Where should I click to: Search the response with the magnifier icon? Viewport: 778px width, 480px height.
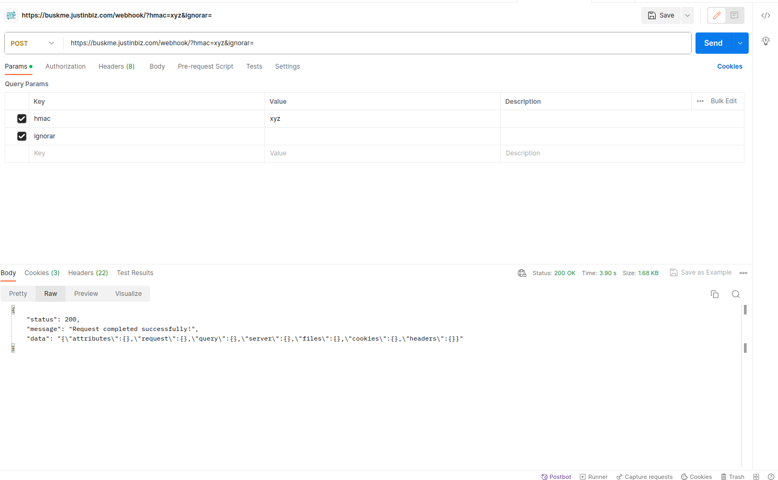736,294
